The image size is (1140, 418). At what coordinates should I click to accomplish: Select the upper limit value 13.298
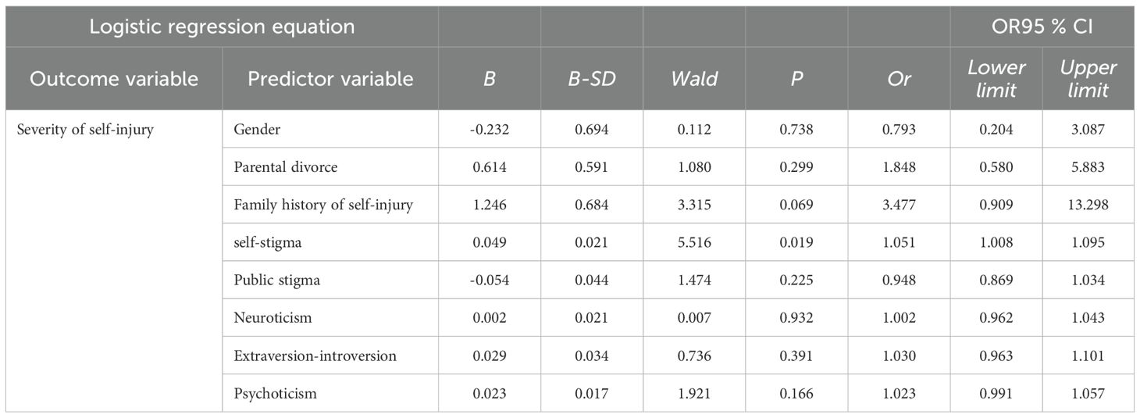click(1088, 205)
